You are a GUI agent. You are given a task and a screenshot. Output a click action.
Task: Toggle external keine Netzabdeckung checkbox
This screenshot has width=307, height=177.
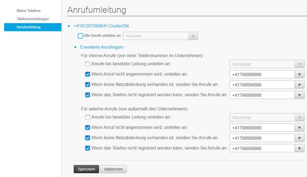(x=88, y=138)
